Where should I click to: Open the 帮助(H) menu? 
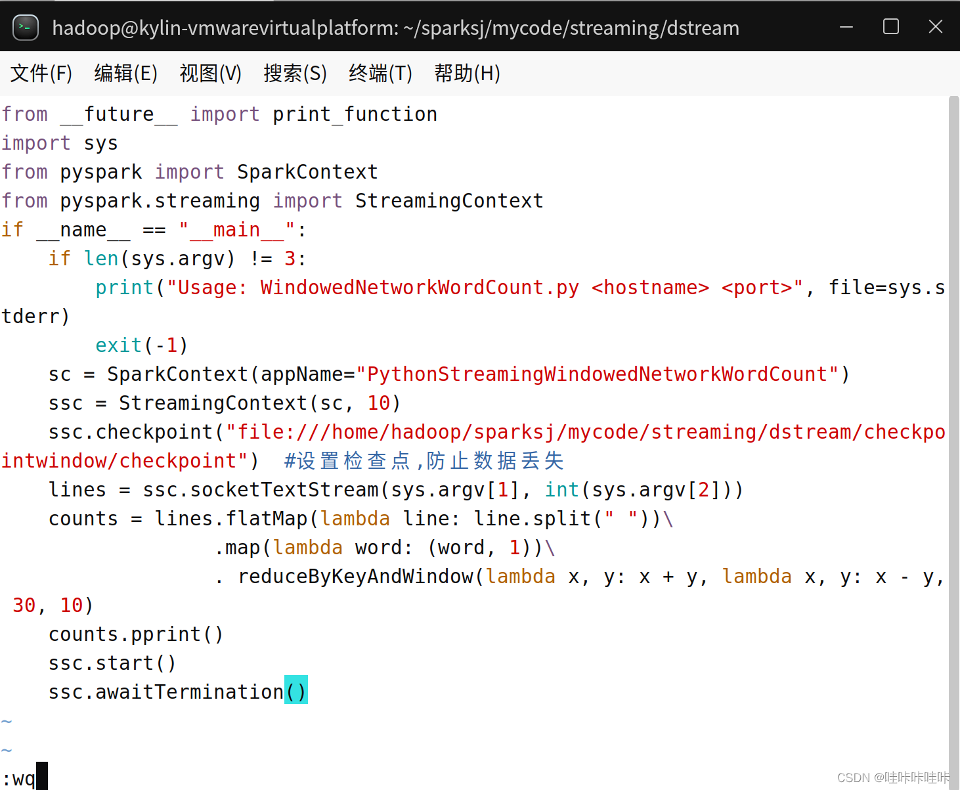[x=467, y=74]
